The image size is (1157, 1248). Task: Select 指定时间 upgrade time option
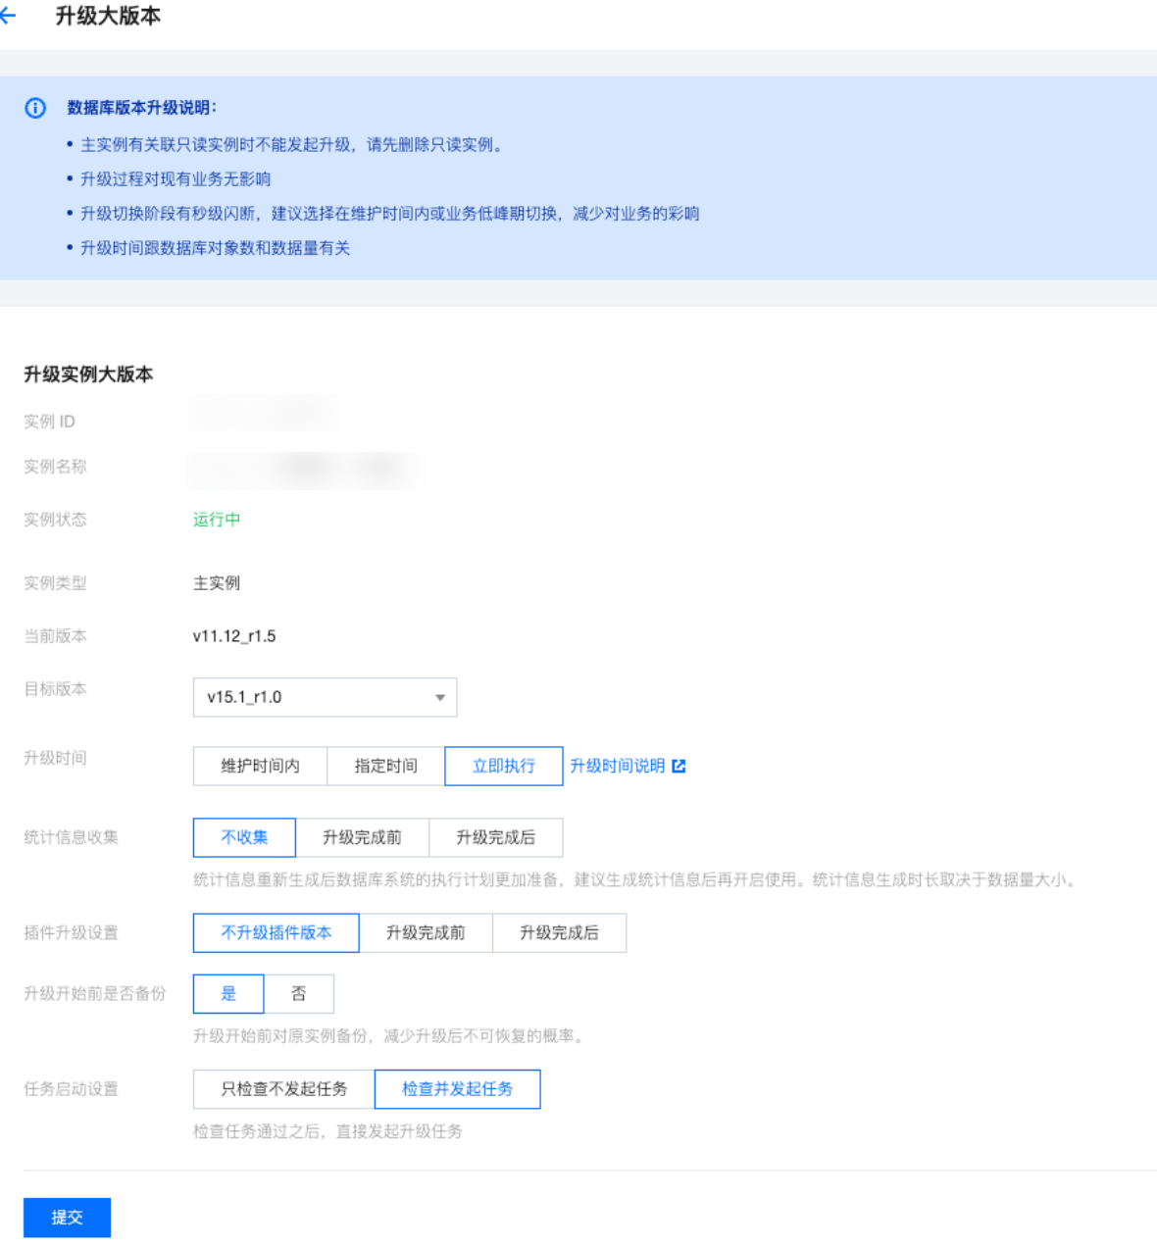click(386, 766)
